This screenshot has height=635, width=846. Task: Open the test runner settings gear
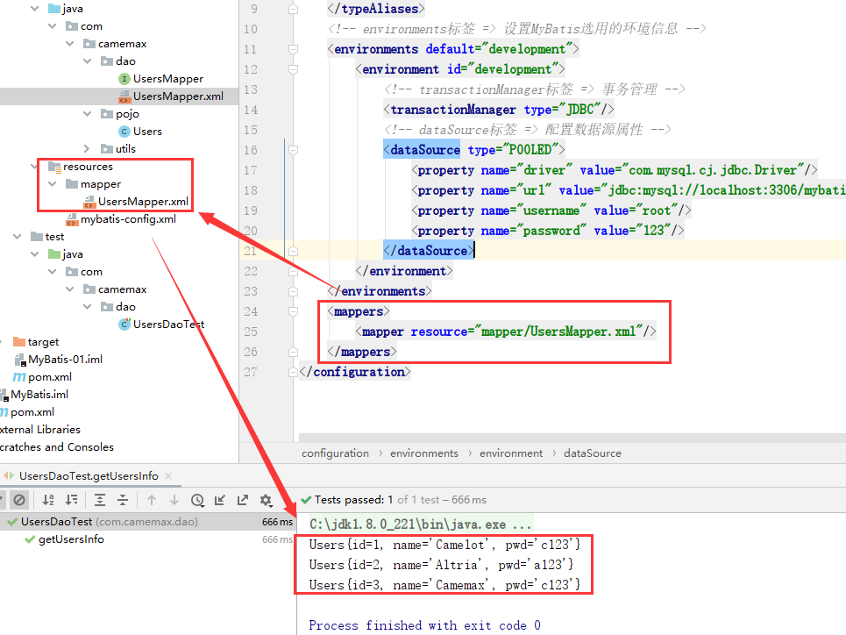tap(266, 500)
